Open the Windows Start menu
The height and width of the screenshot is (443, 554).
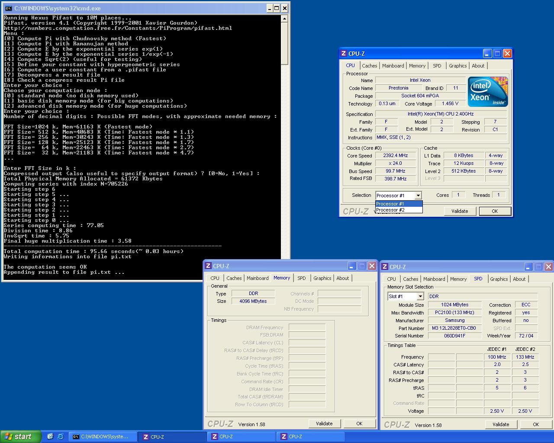click(20, 437)
